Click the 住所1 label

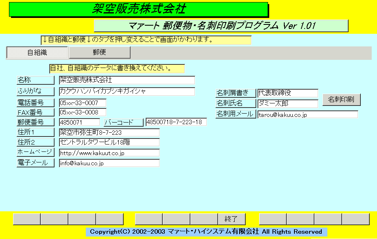point(35,132)
